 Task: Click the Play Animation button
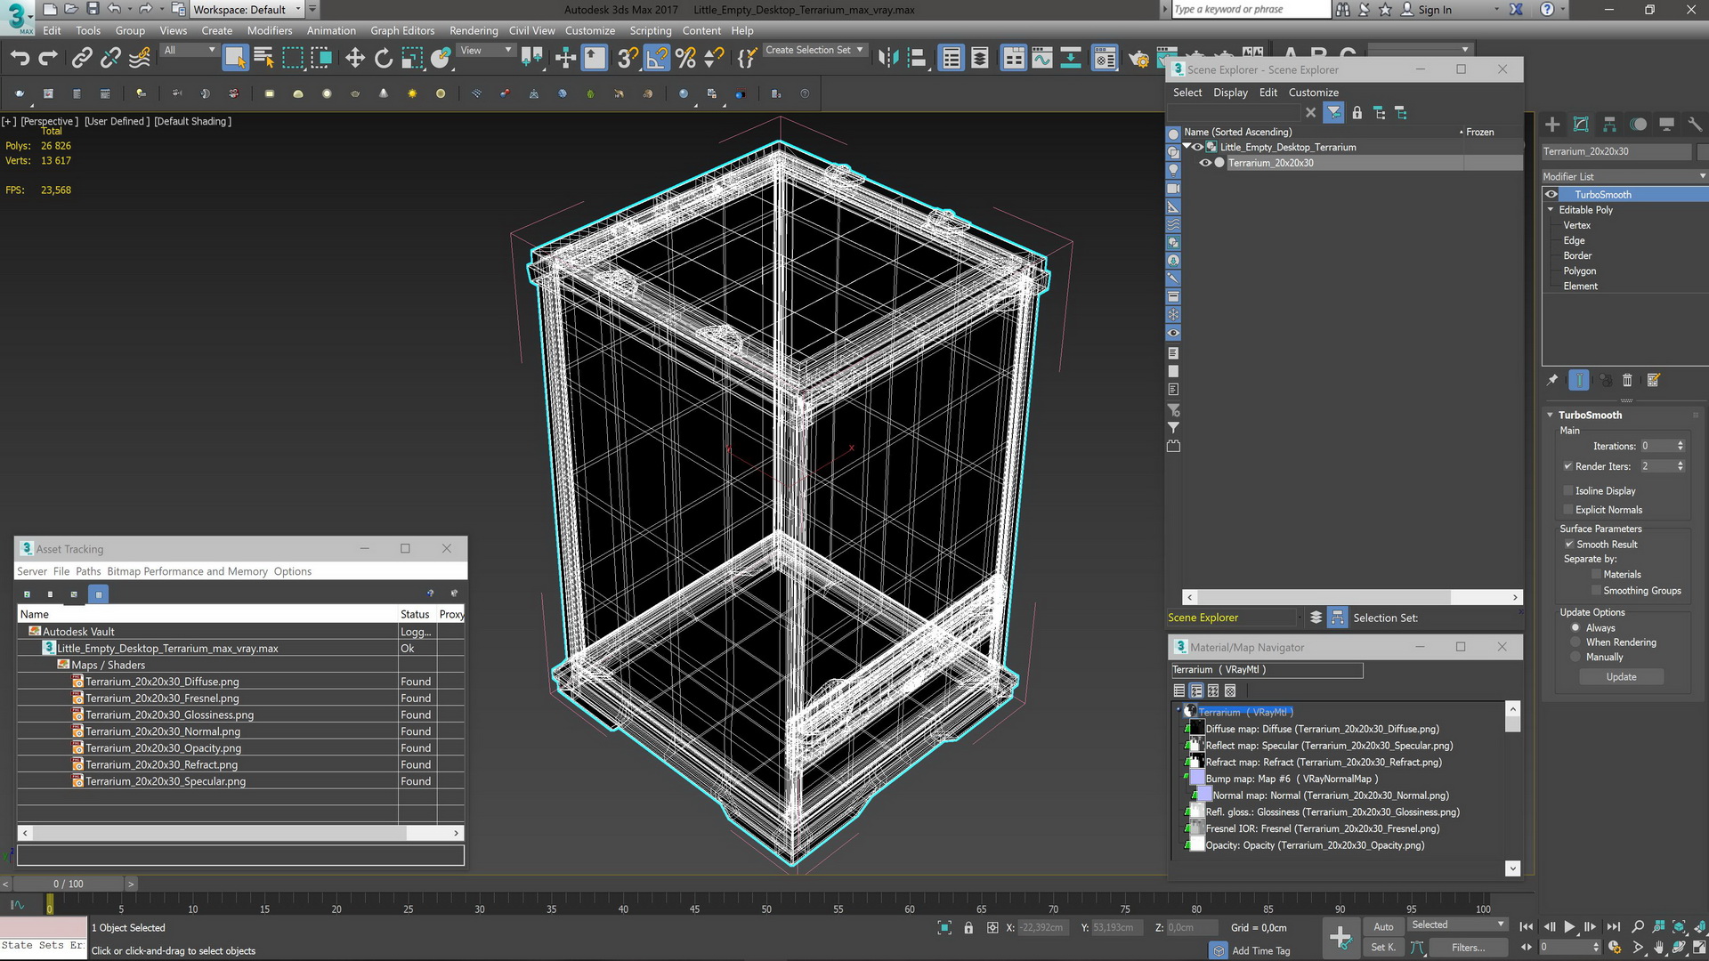[1569, 926]
